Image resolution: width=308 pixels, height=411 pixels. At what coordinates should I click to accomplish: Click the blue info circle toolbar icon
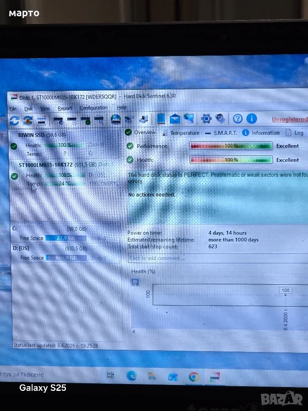tap(252, 119)
